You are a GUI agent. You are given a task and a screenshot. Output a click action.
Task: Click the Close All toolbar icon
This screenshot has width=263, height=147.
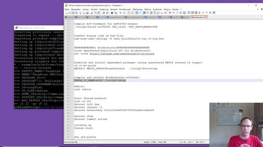click(x=84, y=13)
